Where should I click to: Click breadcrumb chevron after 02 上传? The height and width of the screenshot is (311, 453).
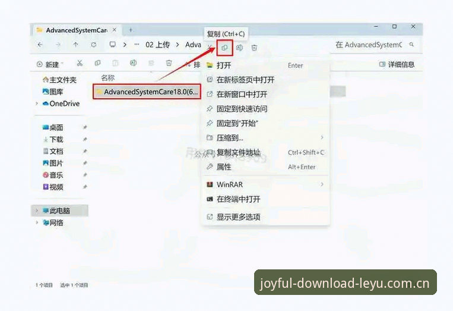pyautogui.click(x=178, y=45)
